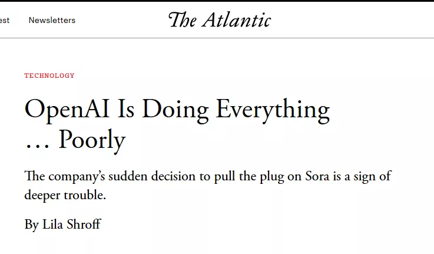Click the word 'company's' in the subheading
The width and height of the screenshot is (434, 254).
77,177
